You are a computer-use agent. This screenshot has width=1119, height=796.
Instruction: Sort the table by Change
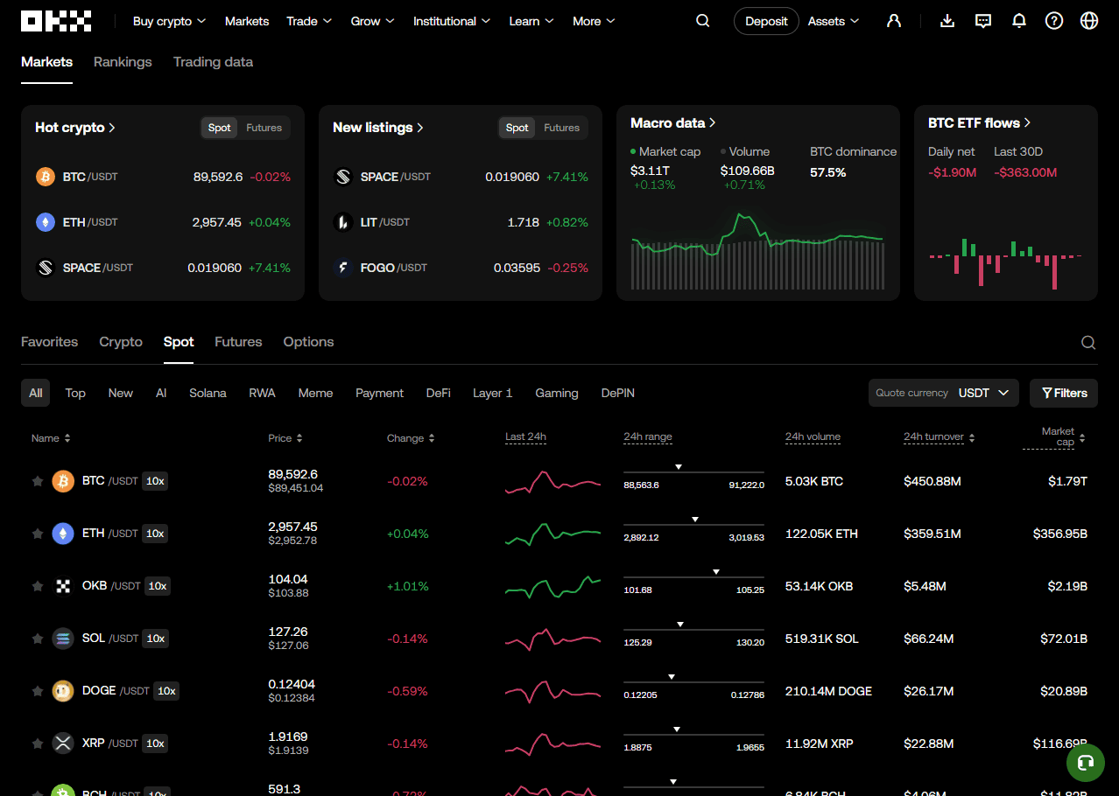(x=411, y=438)
